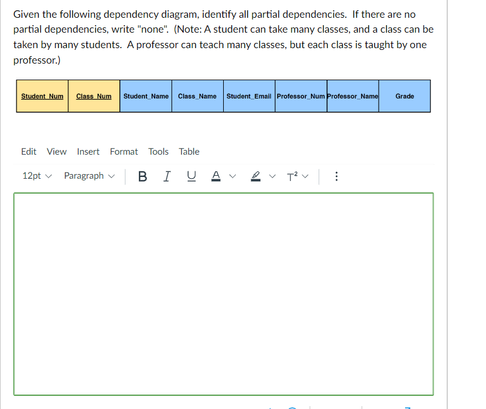Apply underline formatting
Image resolution: width=486 pixels, height=409 pixels.
(x=191, y=176)
